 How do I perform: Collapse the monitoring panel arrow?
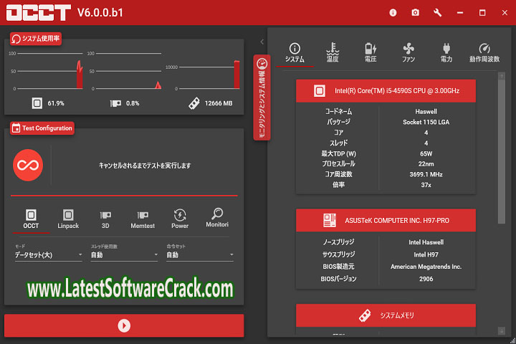(x=262, y=42)
